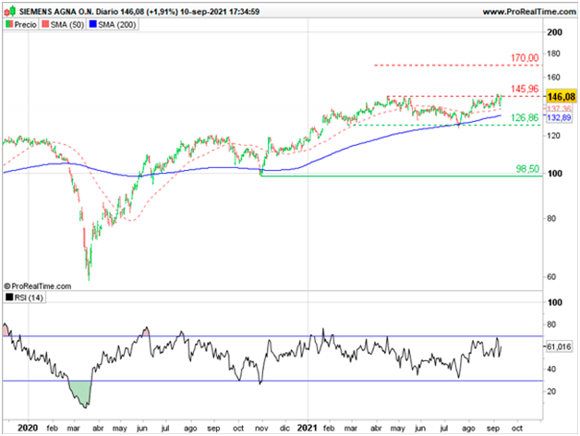Click the first mar label after 2020
Image resolution: width=580 pixels, height=436 pixels.
pyautogui.click(x=73, y=429)
